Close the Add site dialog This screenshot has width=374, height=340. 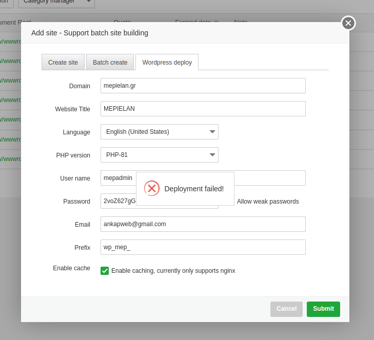(x=348, y=23)
